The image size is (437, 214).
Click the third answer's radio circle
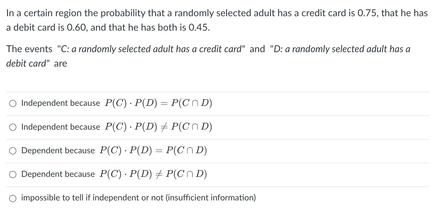click(13, 151)
